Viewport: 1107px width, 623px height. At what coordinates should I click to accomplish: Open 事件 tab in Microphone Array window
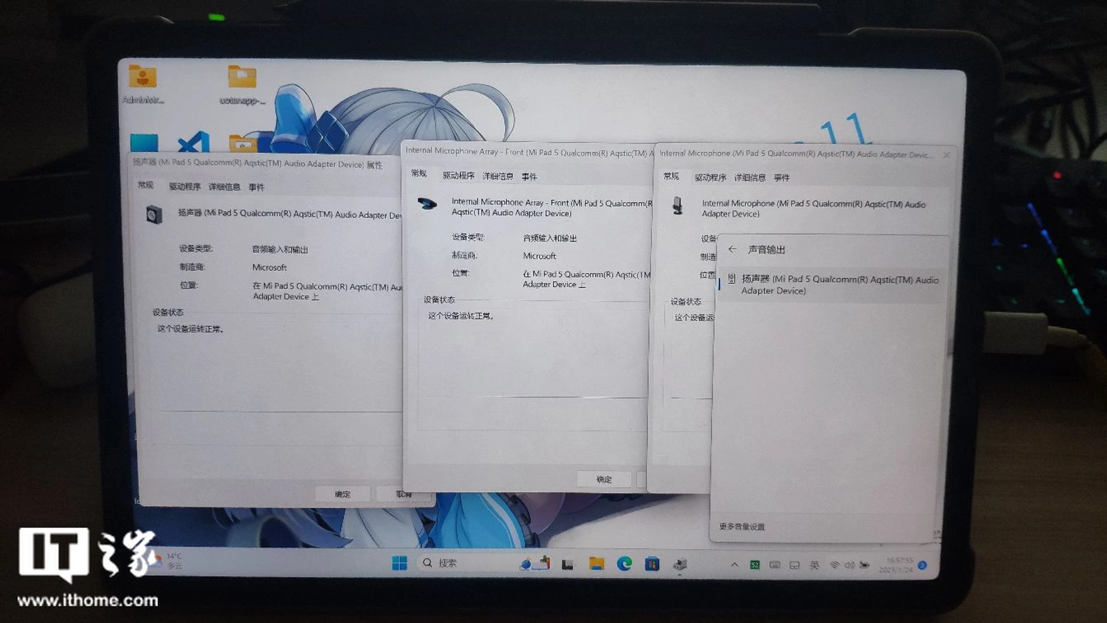click(x=529, y=177)
